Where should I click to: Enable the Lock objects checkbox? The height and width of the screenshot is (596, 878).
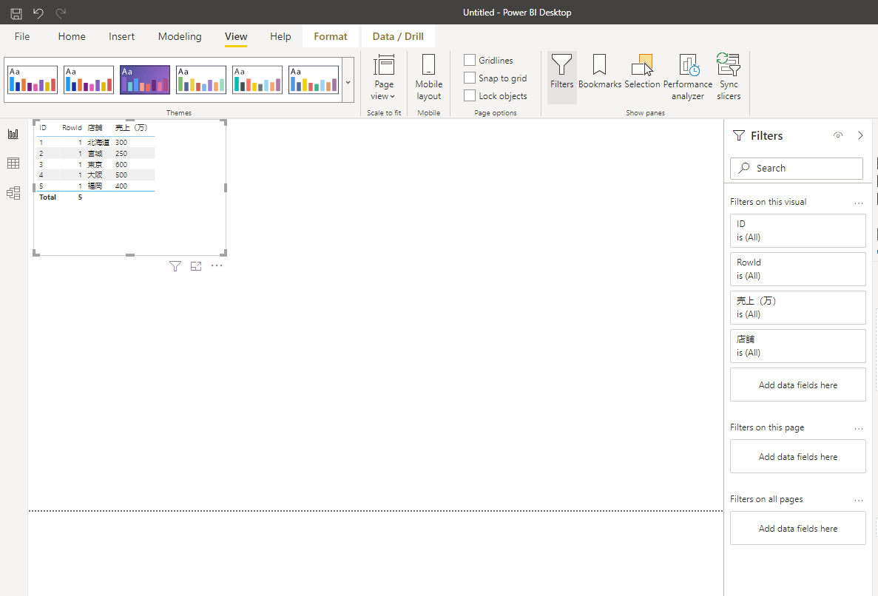470,95
